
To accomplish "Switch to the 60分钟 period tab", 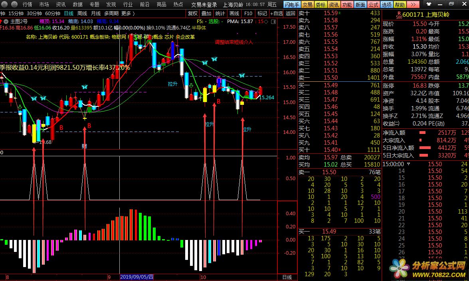I will pos(53,14).
